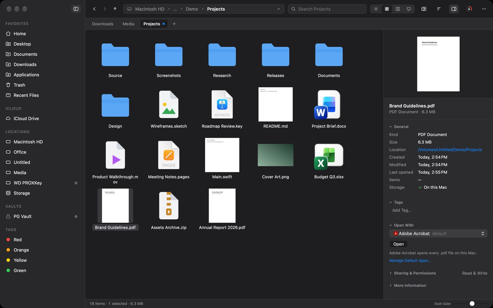Open path bar history dropdown chevron
This screenshot has width=493, height=308.
coord(279,9)
